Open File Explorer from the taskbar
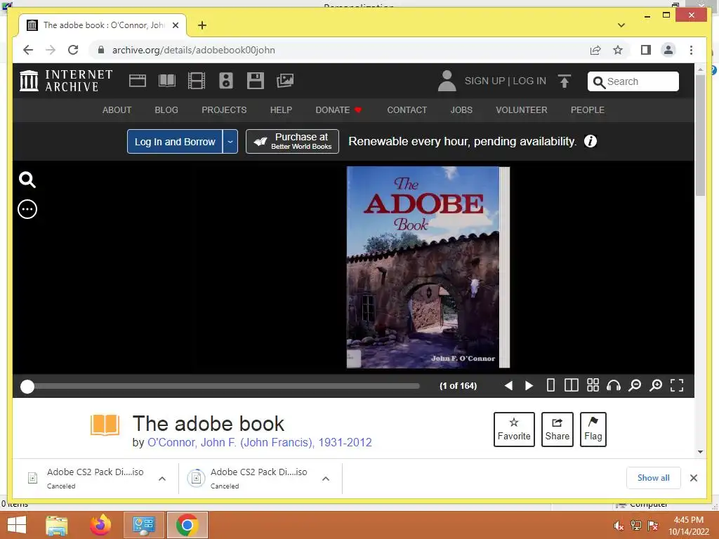This screenshot has height=539, width=719. pos(57,525)
